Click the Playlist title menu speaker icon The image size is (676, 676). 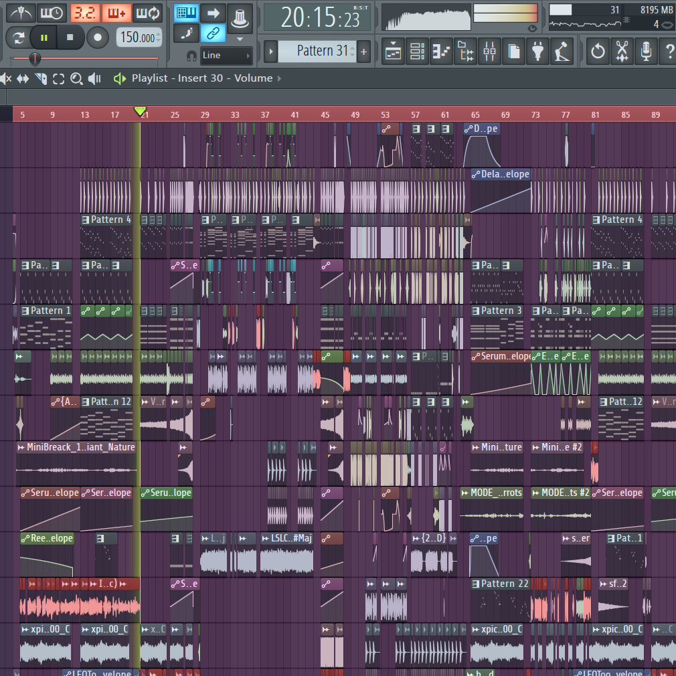tap(120, 78)
